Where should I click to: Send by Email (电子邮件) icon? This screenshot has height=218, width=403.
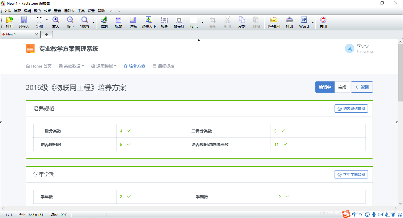pos(274,22)
